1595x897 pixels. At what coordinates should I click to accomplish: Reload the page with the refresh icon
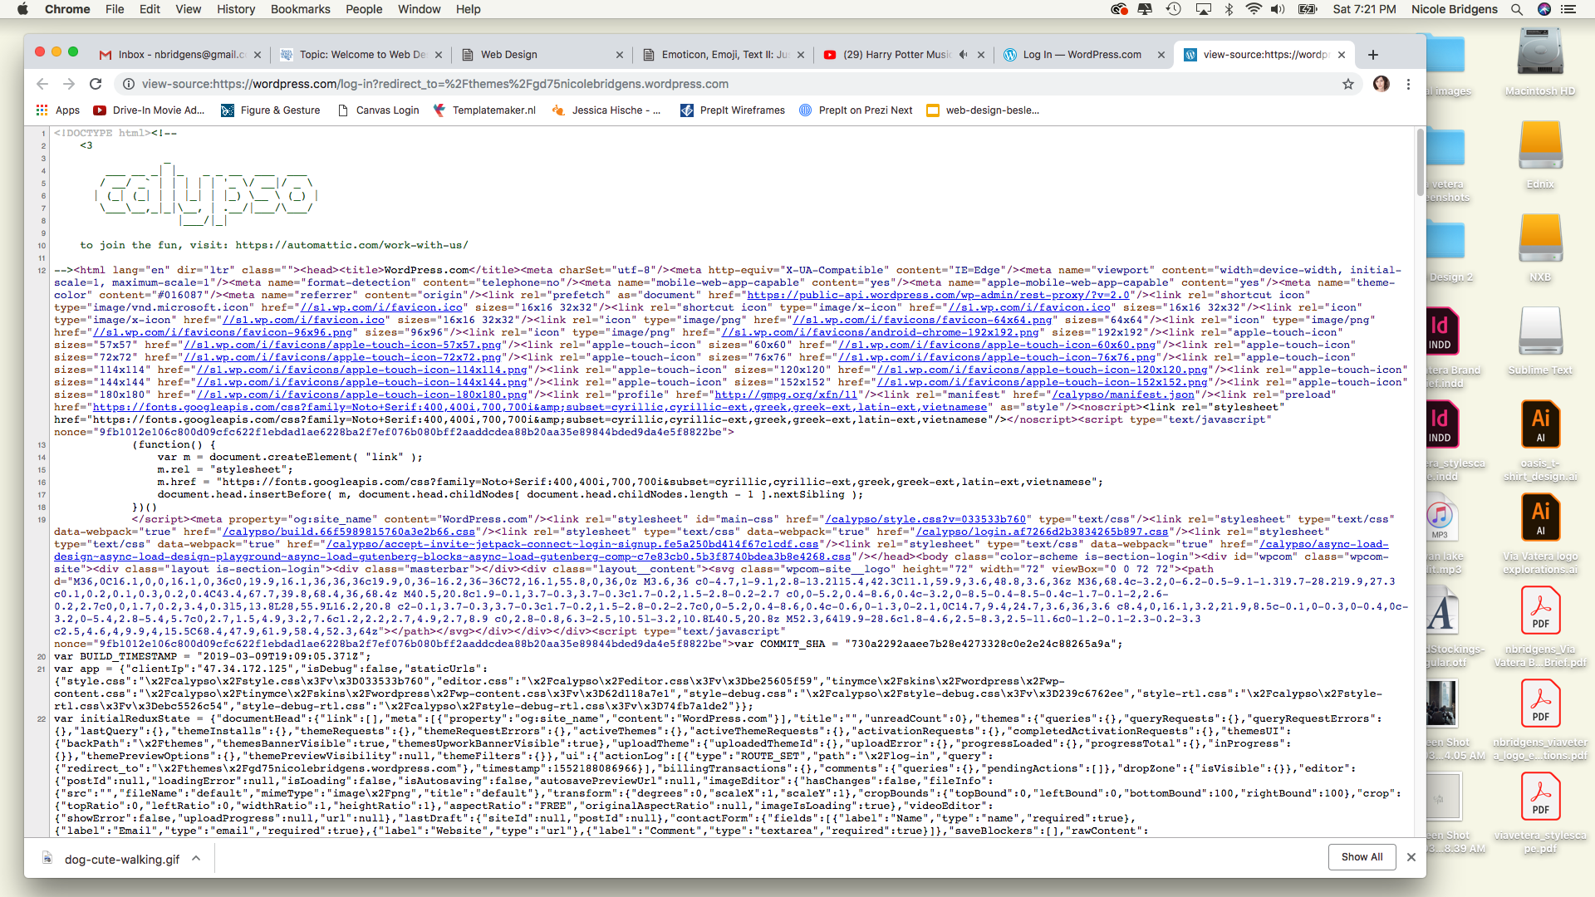pyautogui.click(x=96, y=84)
